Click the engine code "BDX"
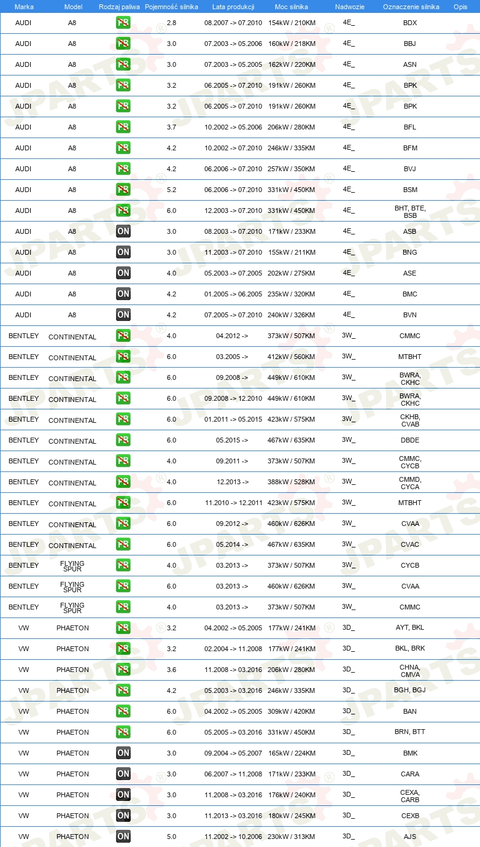 [x=410, y=23]
